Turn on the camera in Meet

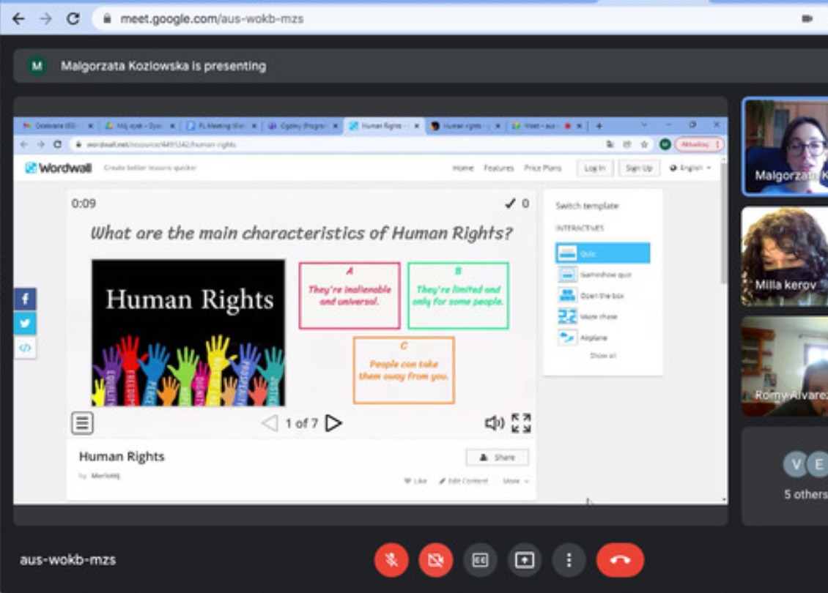(x=436, y=560)
